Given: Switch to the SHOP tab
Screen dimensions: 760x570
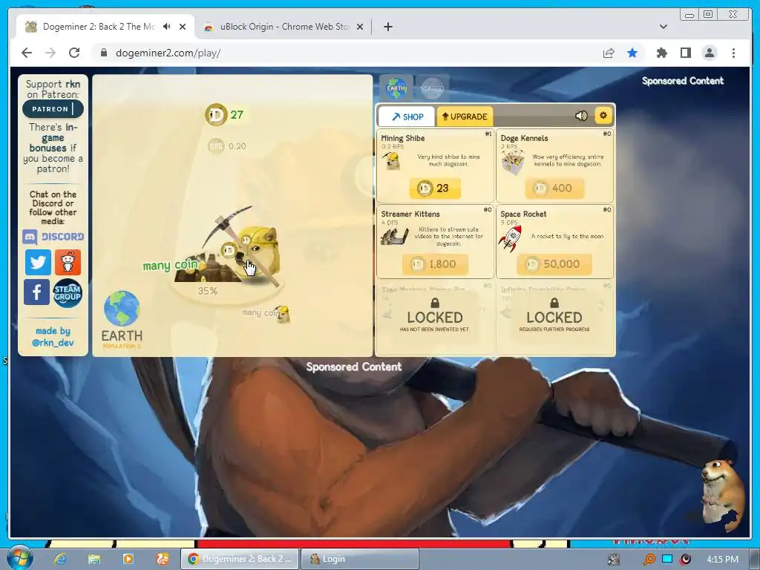Looking at the screenshot, I should tap(407, 117).
